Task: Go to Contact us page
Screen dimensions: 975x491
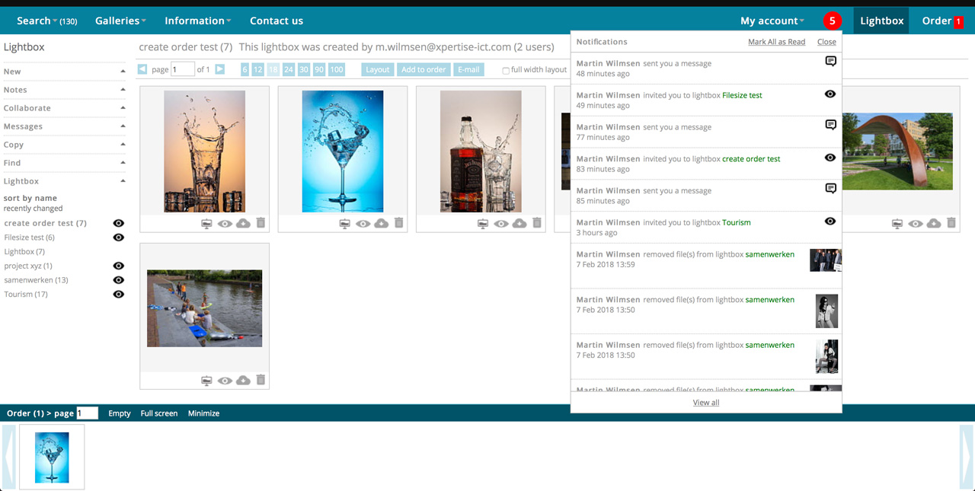Action: pyautogui.click(x=277, y=21)
